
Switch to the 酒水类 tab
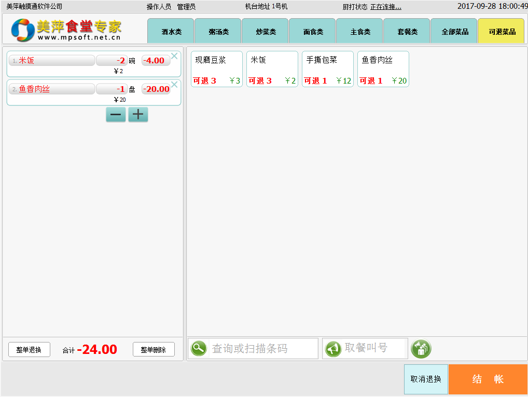coord(171,32)
